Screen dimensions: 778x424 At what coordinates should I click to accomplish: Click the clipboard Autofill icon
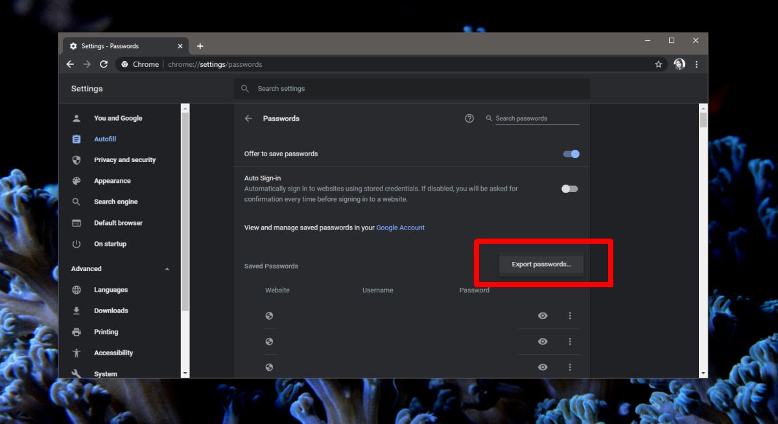(x=77, y=139)
